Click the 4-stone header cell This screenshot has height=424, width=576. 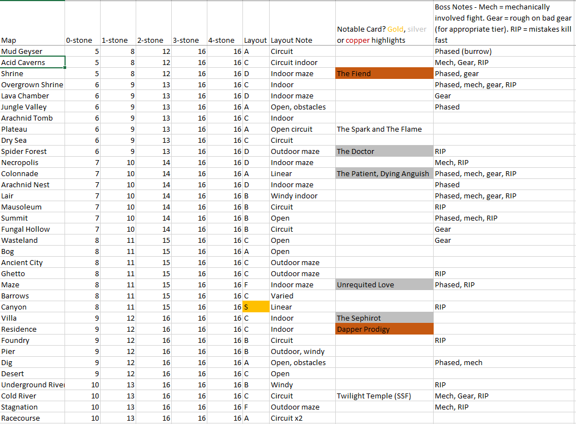pos(225,23)
